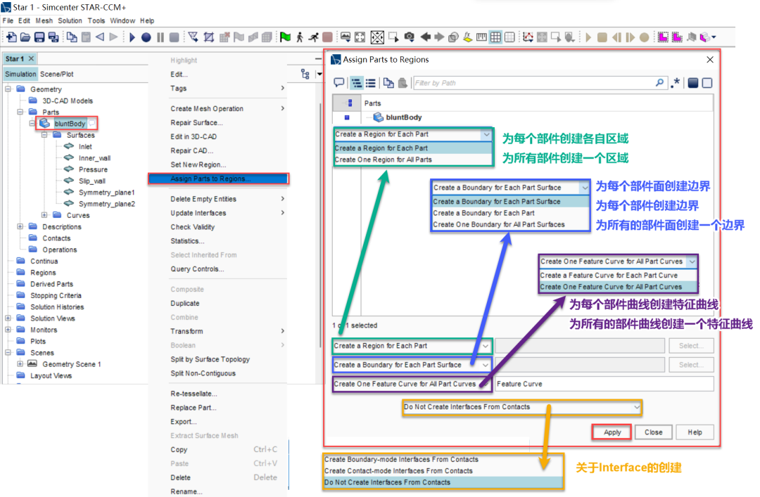Open Create Mesh Operation submenu

click(x=227, y=108)
